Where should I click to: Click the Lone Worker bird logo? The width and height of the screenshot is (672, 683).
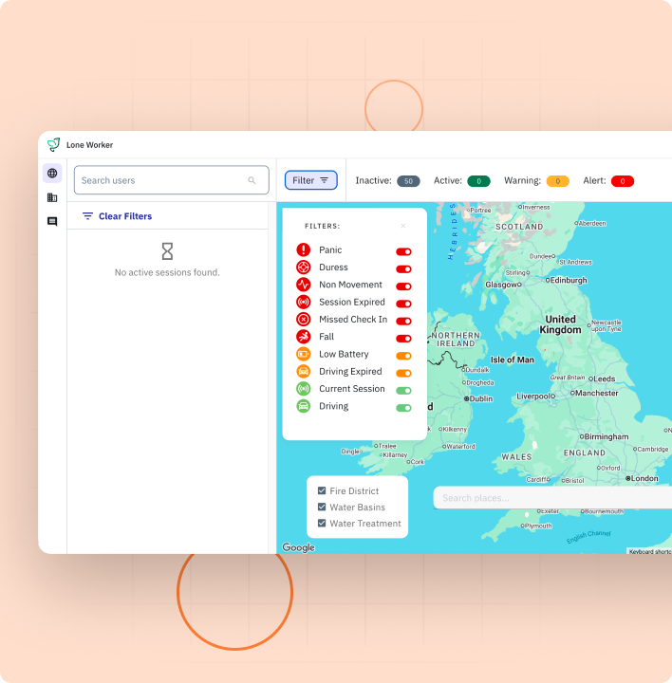[53, 144]
